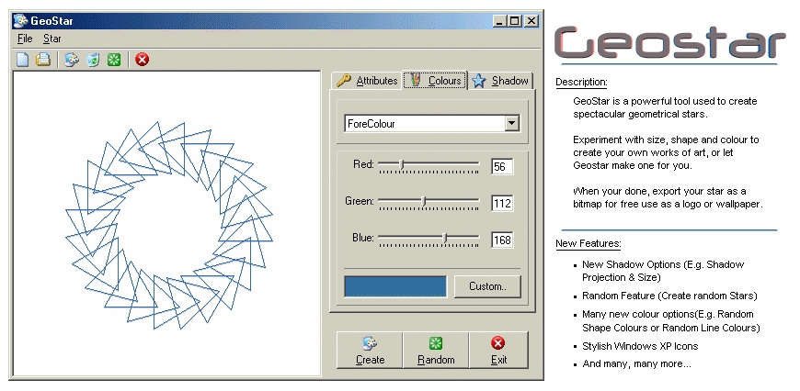The width and height of the screenshot is (800, 391).
Task: Switch to the Attributes tab
Action: click(x=367, y=81)
